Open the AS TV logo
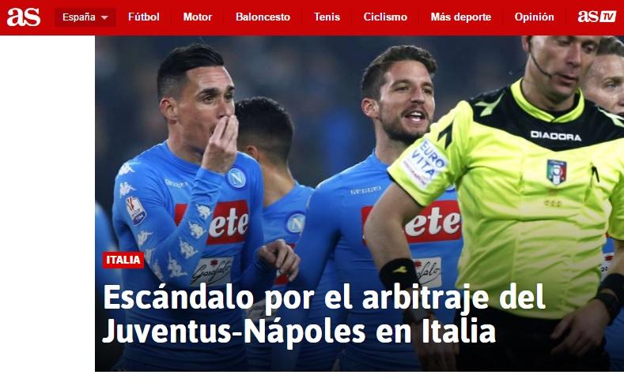This screenshot has height=386, width=624. (x=596, y=17)
